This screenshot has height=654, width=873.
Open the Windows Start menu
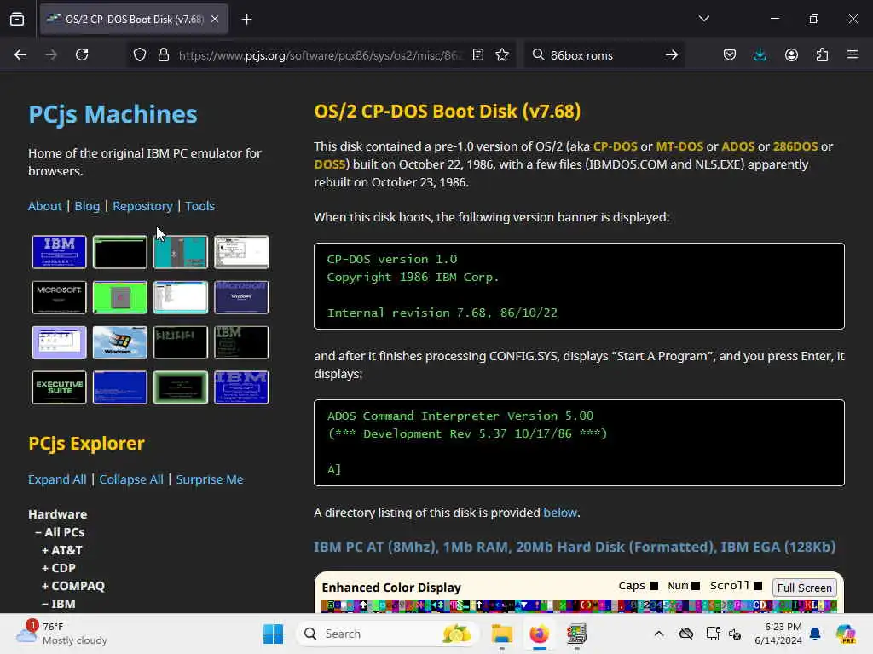click(x=273, y=634)
